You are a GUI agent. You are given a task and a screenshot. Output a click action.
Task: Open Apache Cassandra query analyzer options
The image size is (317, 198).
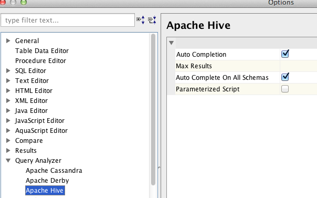pos(54,171)
